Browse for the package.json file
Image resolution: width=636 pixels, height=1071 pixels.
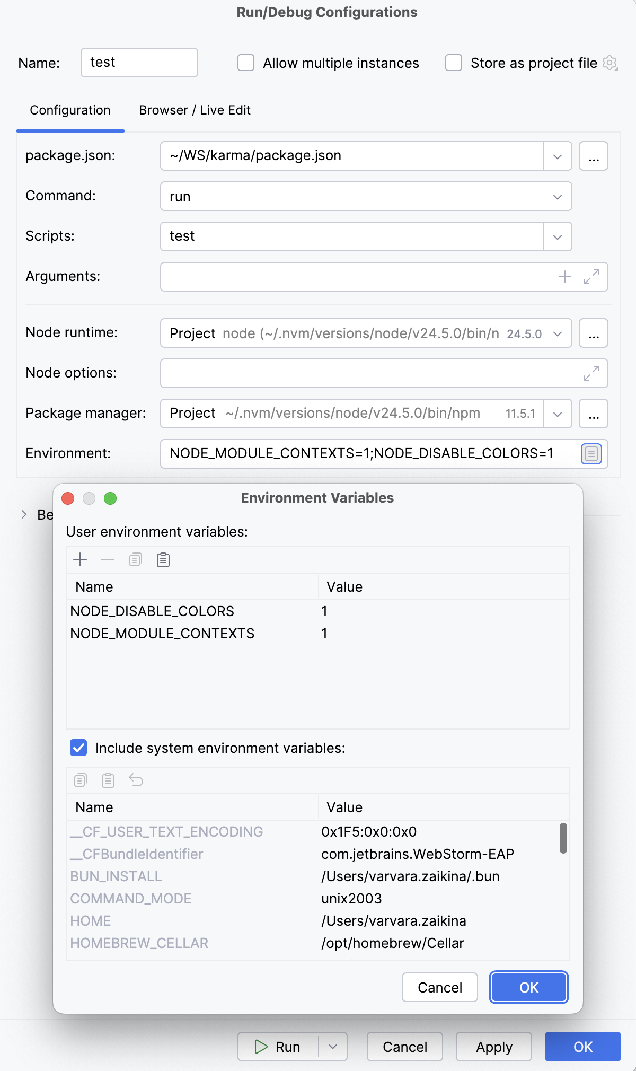[594, 156]
